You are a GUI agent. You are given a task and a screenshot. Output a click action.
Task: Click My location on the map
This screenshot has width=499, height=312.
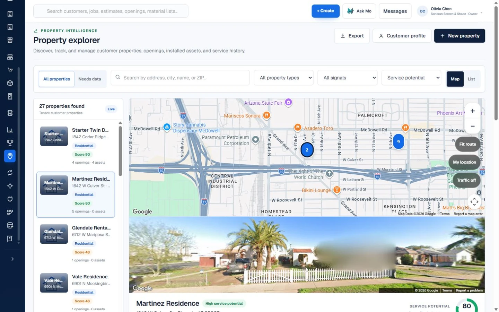[464, 162]
